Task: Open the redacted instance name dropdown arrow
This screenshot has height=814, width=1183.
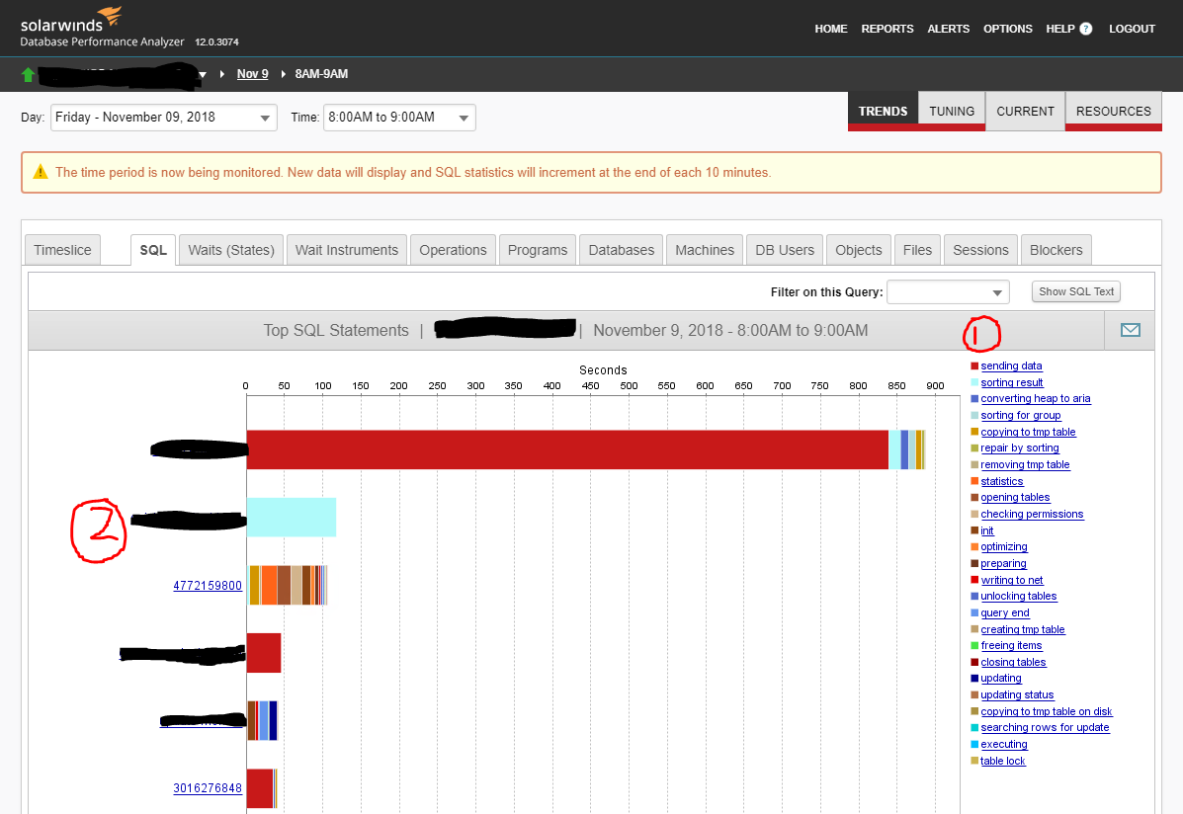Action: (203, 75)
